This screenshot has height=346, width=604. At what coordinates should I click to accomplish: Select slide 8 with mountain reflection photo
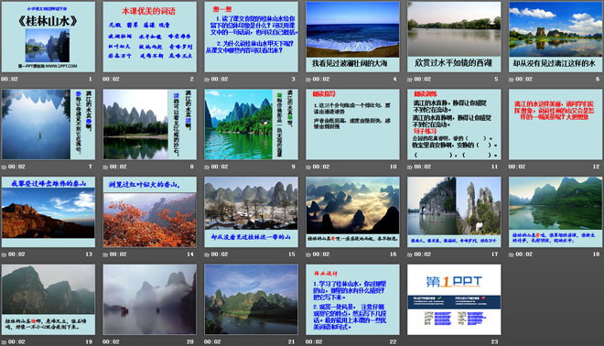150,124
